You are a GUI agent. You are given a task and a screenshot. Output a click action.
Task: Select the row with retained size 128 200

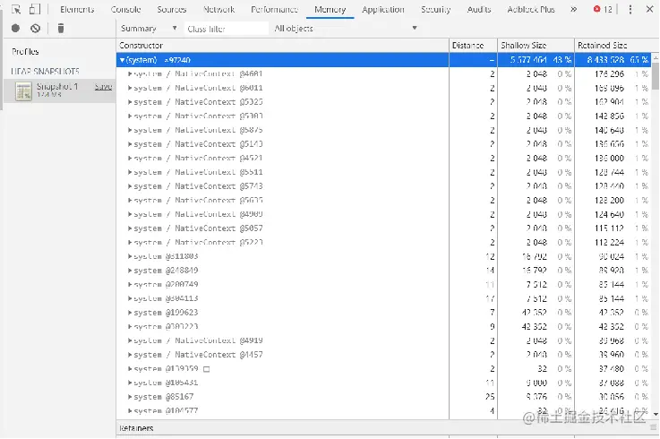[384, 201]
